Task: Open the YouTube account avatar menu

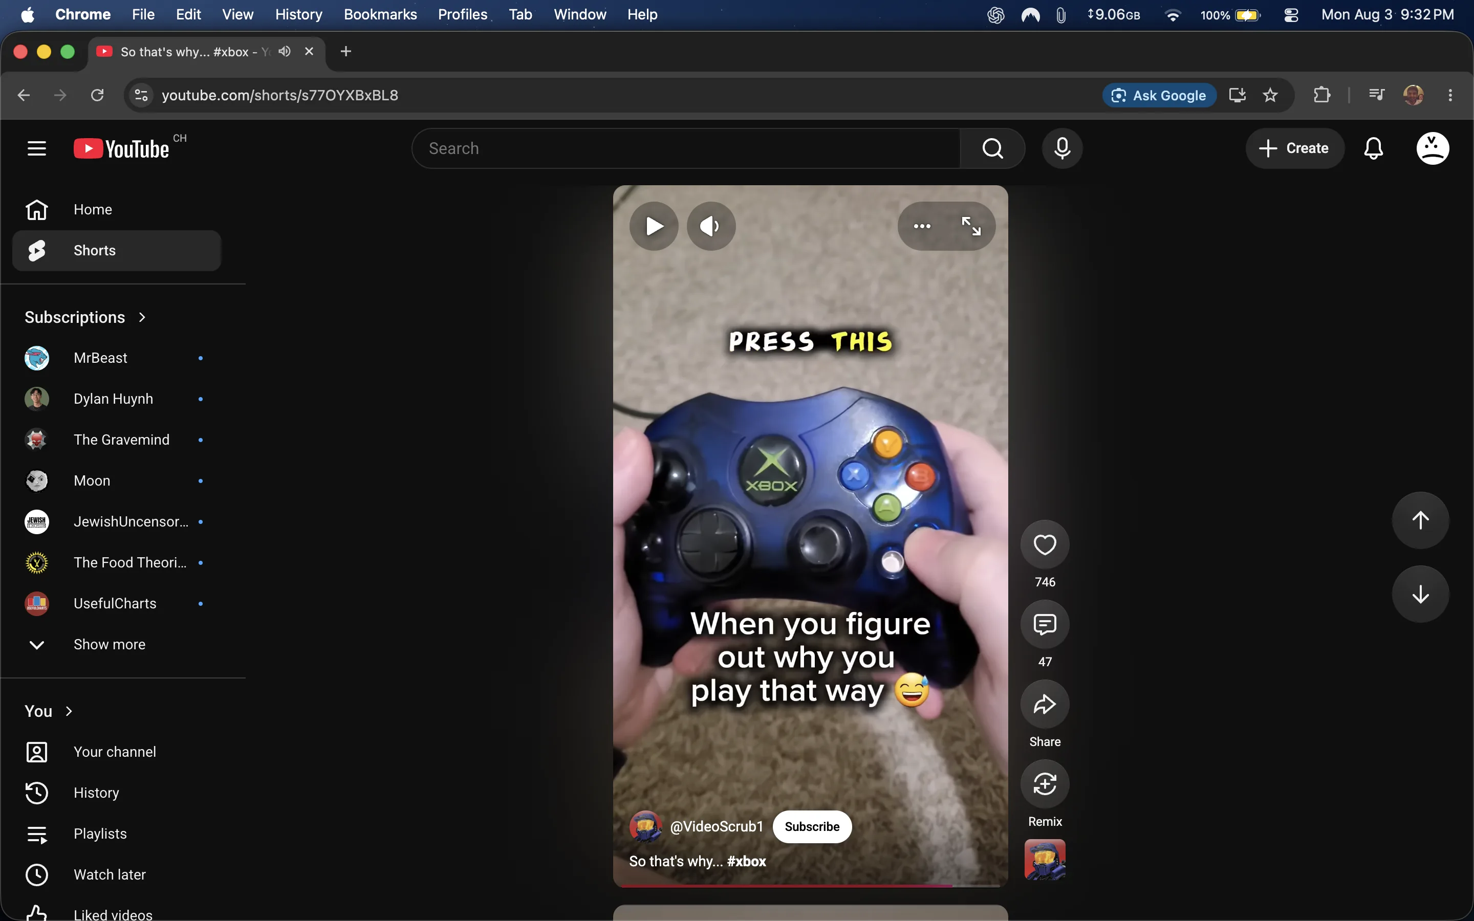Action: pyautogui.click(x=1433, y=148)
